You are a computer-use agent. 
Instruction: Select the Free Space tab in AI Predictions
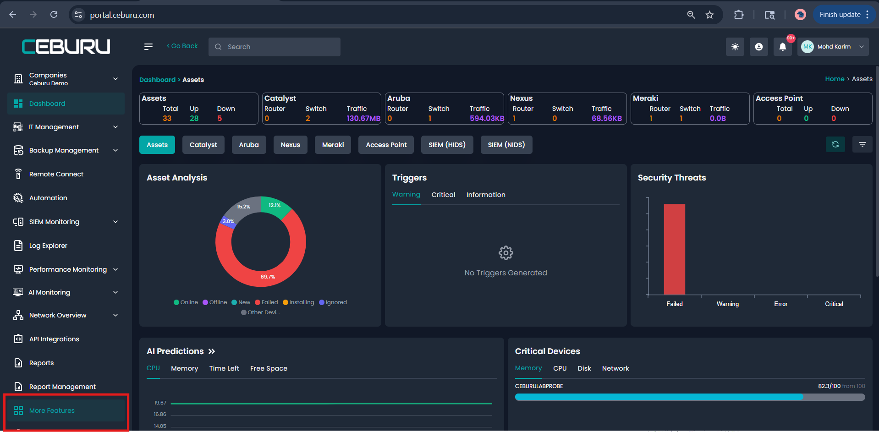point(269,368)
